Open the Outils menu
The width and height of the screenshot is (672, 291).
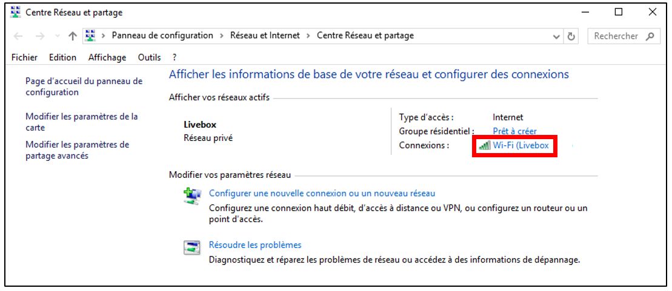click(x=149, y=57)
